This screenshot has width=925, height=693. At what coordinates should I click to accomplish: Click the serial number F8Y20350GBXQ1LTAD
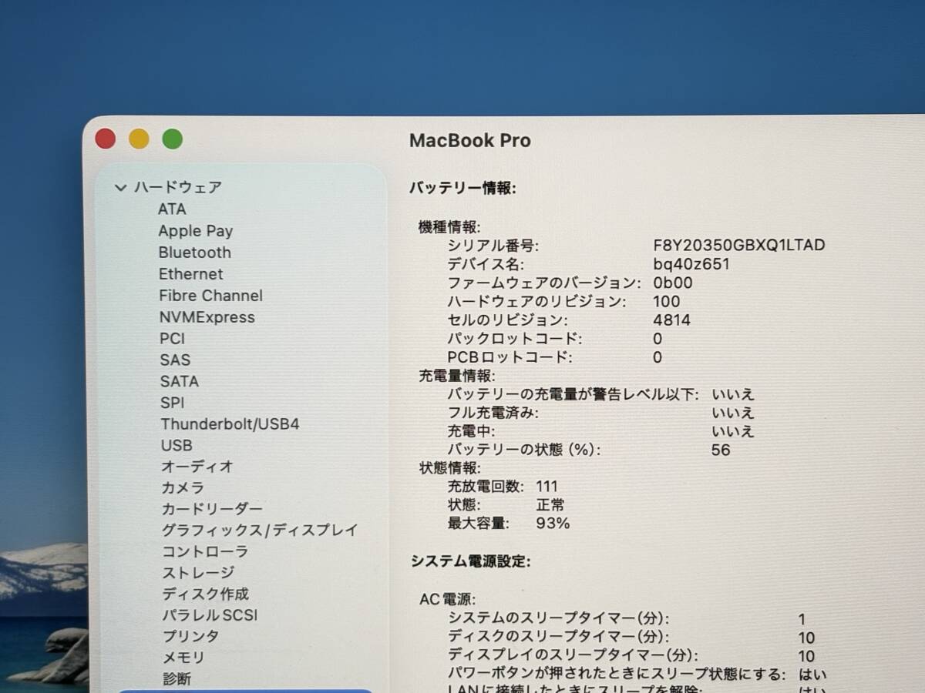tap(739, 246)
